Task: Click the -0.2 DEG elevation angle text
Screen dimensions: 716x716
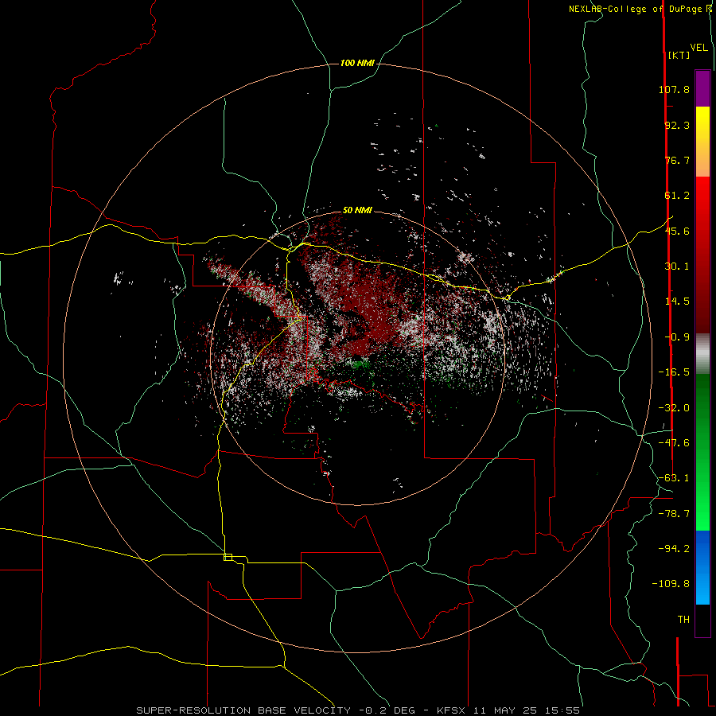Action: click(388, 710)
